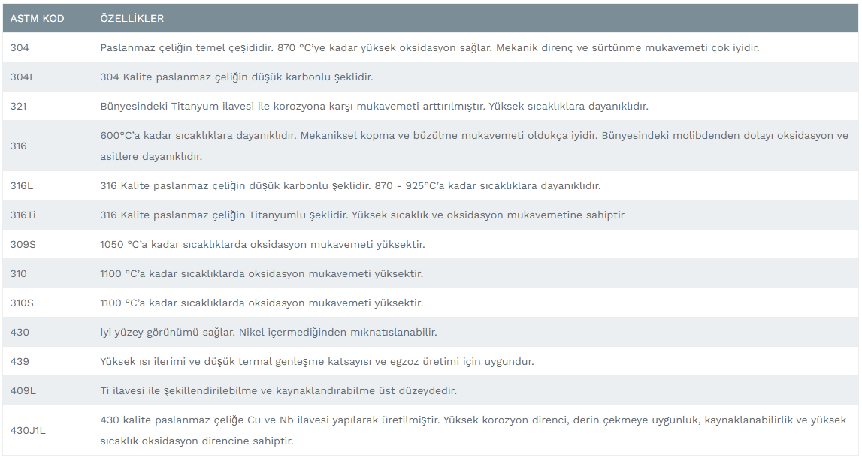Image resolution: width=862 pixels, height=458 pixels.
Task: Select the 304L code cell
Action: (47, 77)
